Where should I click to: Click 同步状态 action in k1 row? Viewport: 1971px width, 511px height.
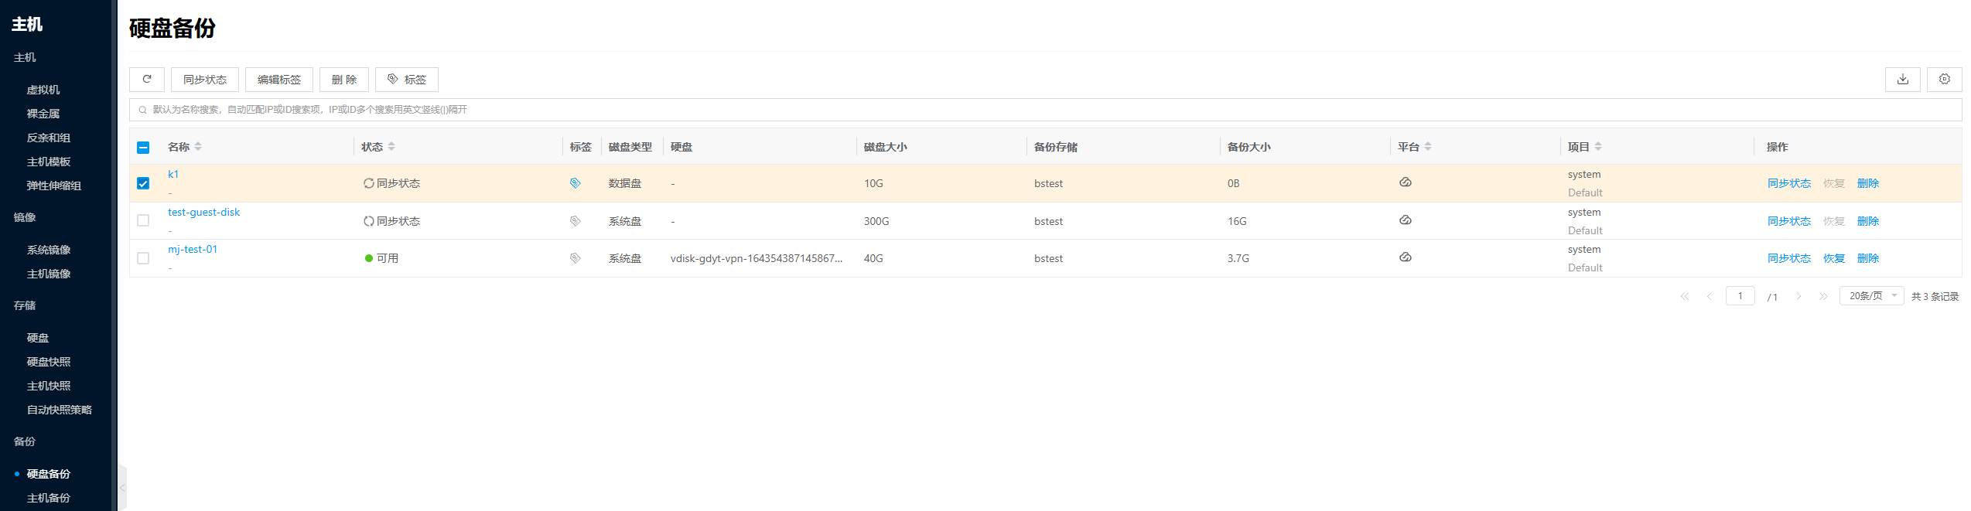tap(1789, 183)
